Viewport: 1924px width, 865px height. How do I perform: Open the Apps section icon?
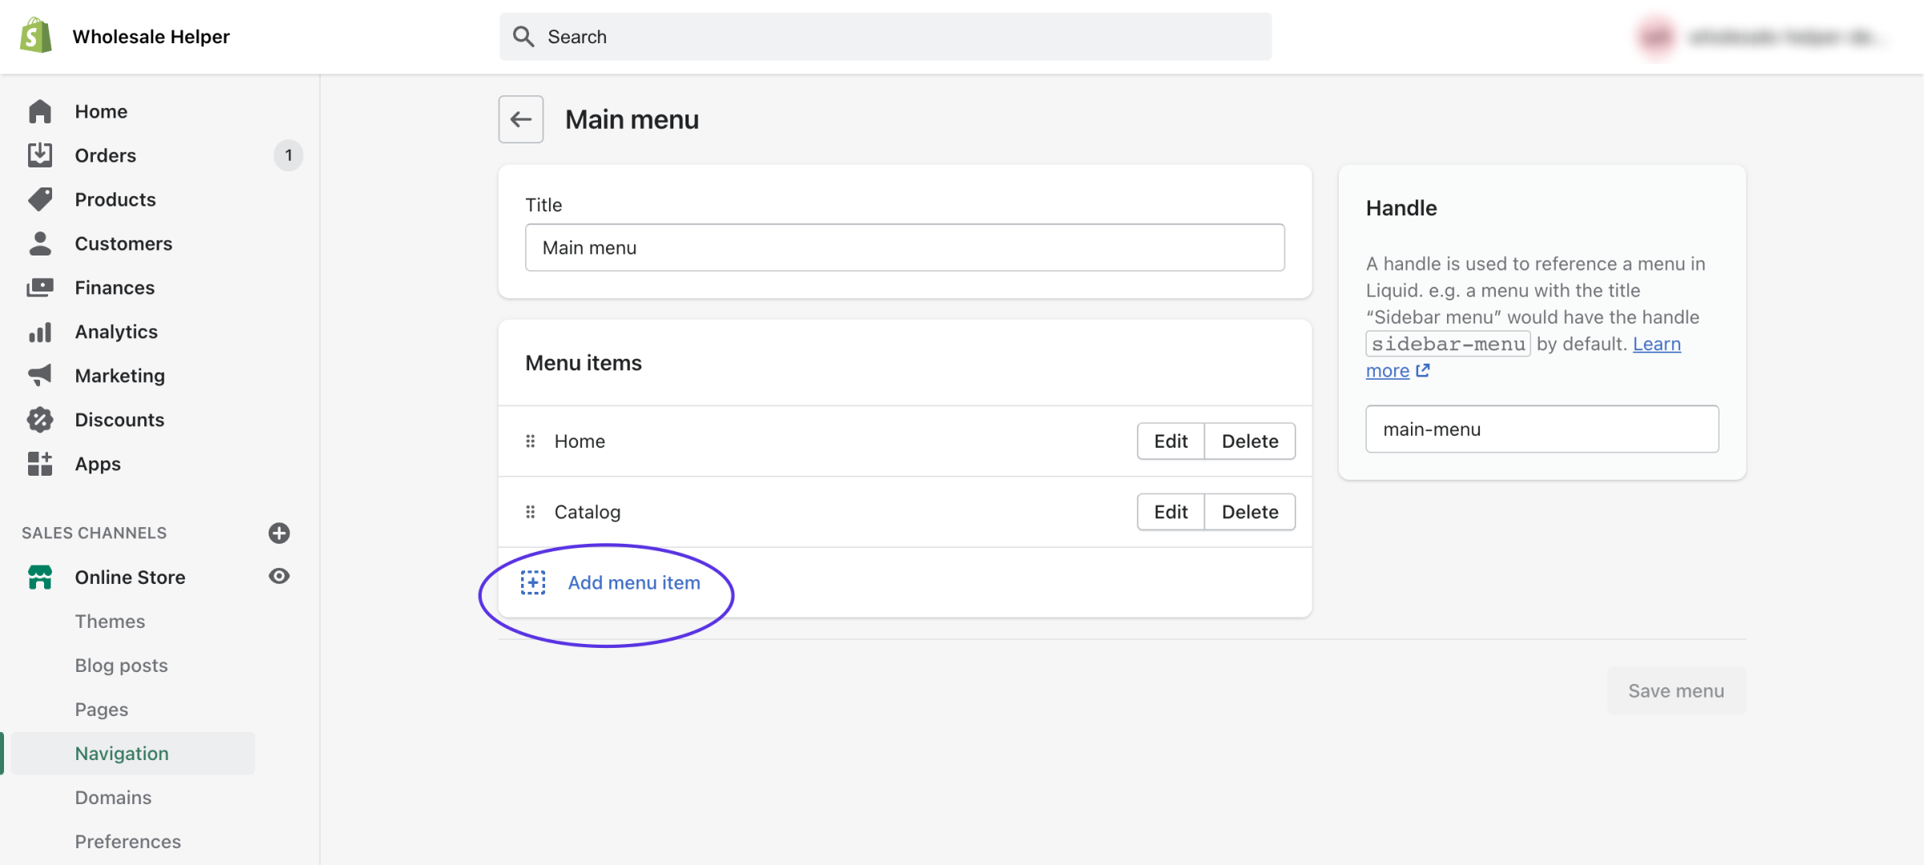coord(40,463)
